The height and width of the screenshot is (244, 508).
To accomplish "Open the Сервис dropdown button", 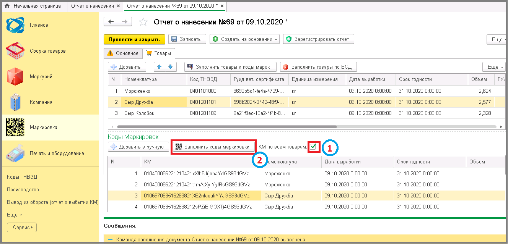I will pyautogui.click(x=22, y=227).
